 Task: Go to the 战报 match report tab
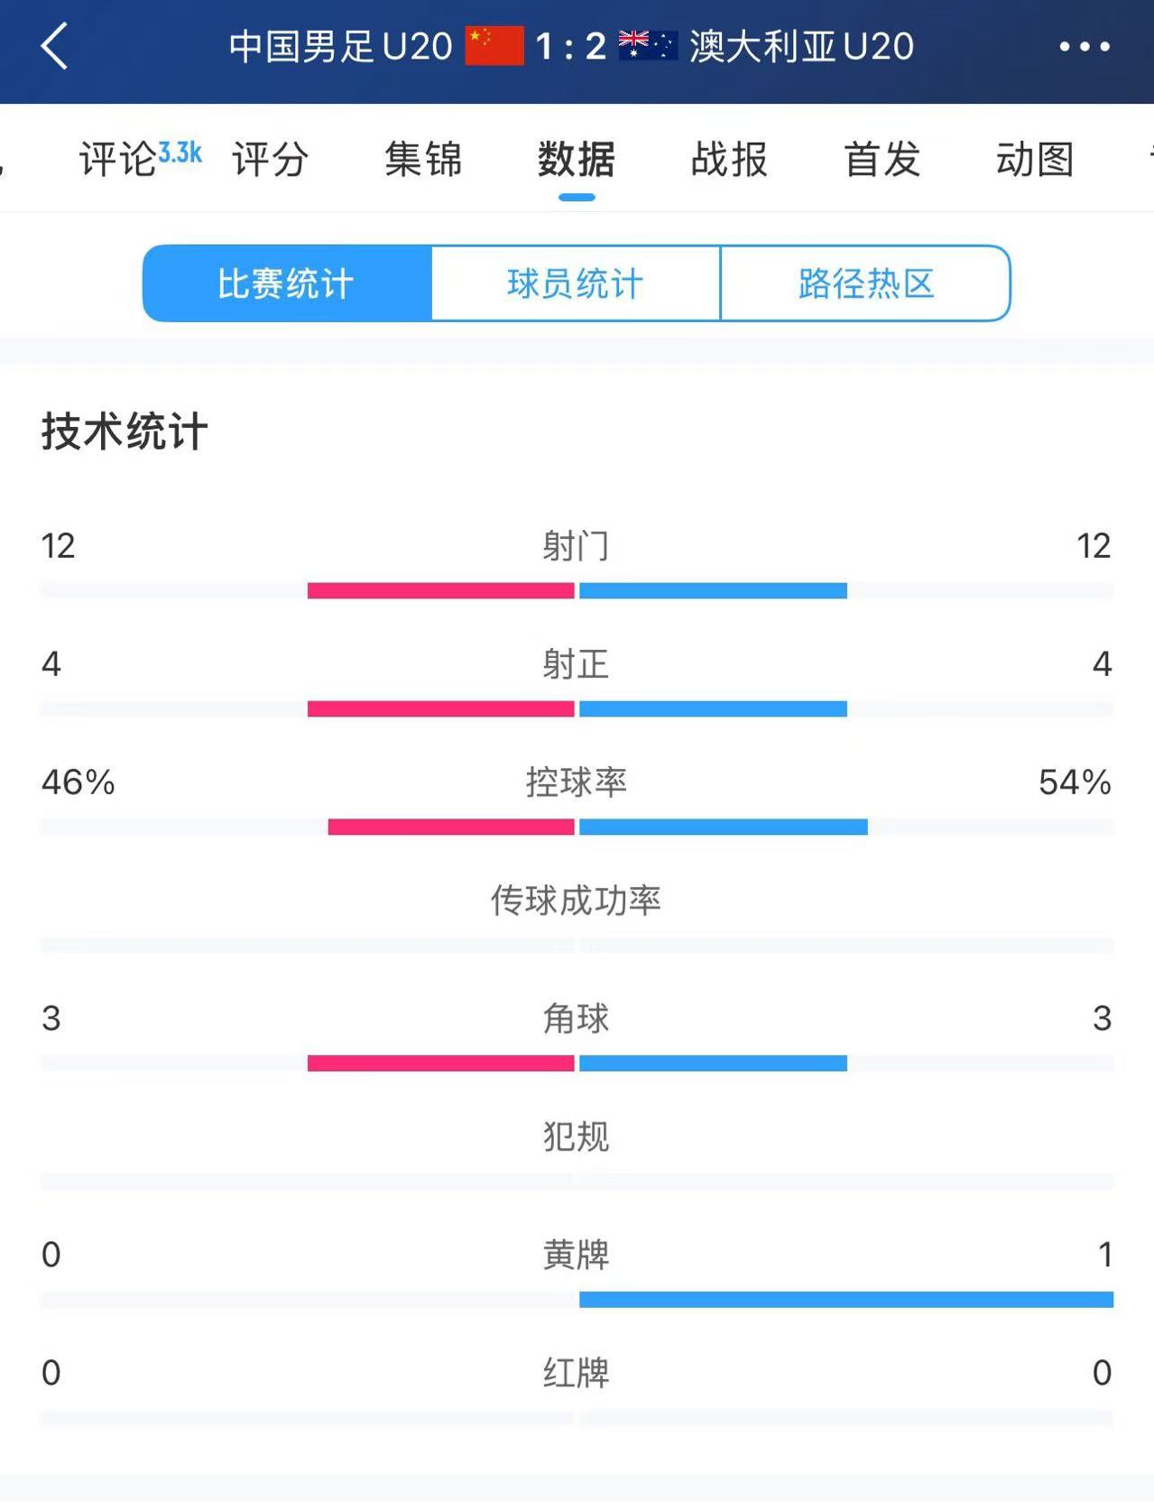click(729, 160)
